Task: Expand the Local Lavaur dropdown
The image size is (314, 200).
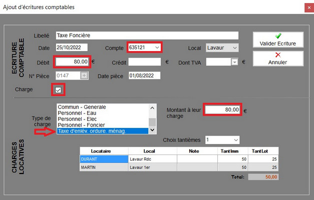Action: point(233,47)
